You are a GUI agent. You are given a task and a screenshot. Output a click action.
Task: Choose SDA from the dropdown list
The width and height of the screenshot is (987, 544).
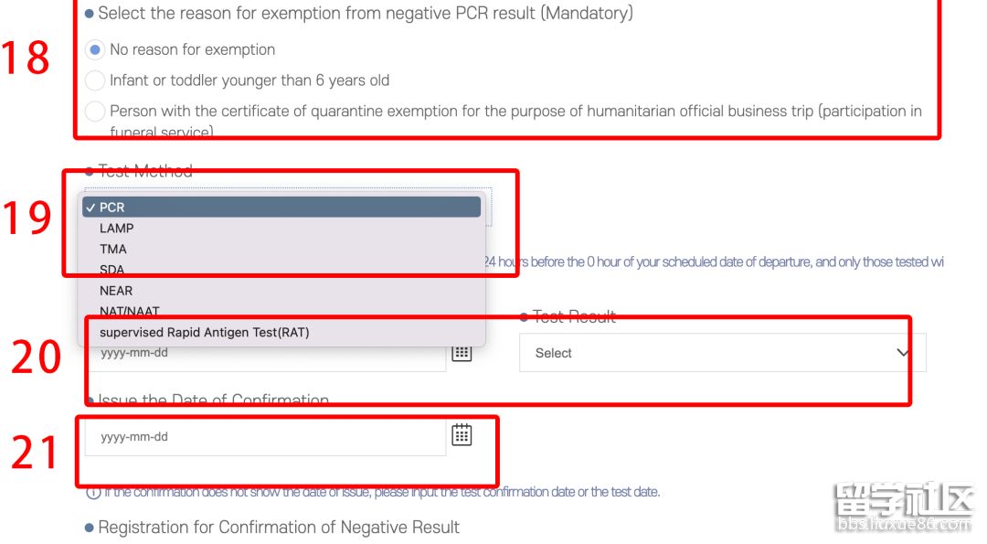tap(112, 270)
